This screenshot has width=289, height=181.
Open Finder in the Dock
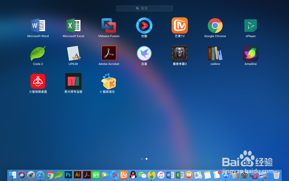(x=12, y=175)
